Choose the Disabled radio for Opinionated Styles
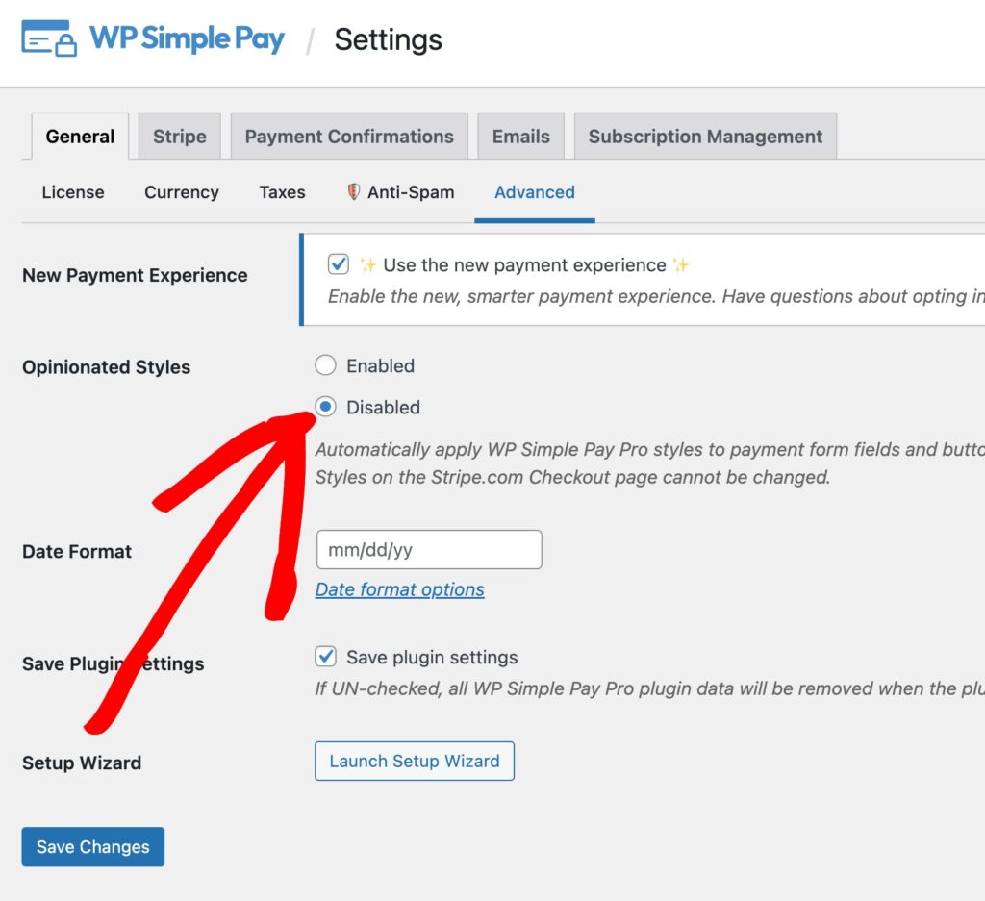985x901 pixels. click(326, 407)
